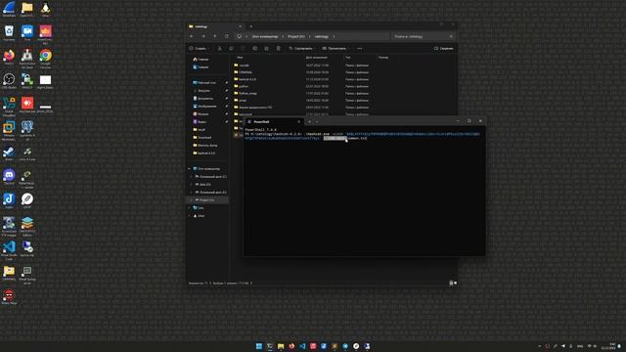
Task: Collapse Этот компьютер tree node in sidebar
Action: pyautogui.click(x=190, y=169)
